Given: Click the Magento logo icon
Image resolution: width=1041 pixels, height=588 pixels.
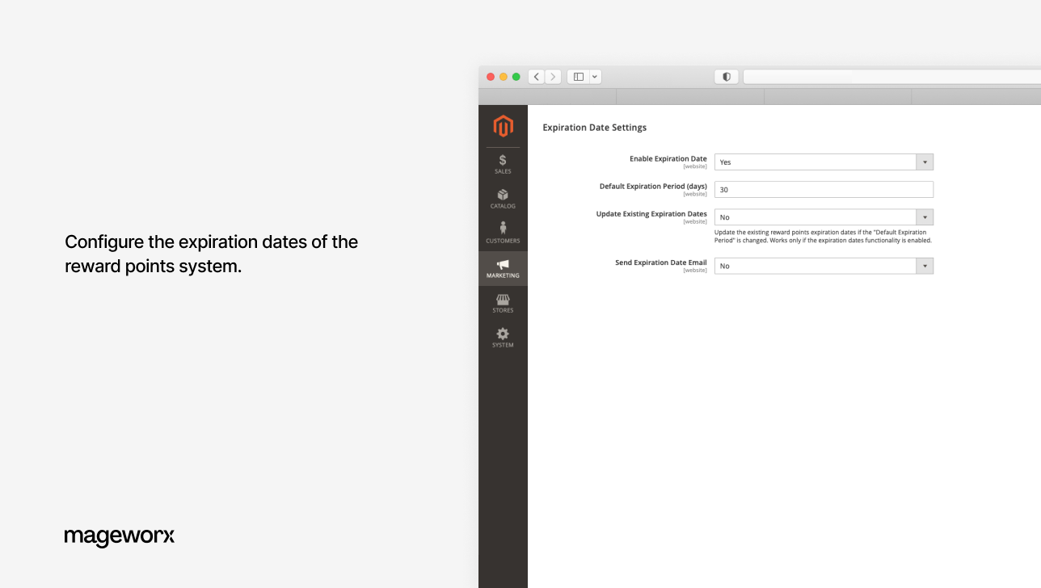Looking at the screenshot, I should [503, 126].
